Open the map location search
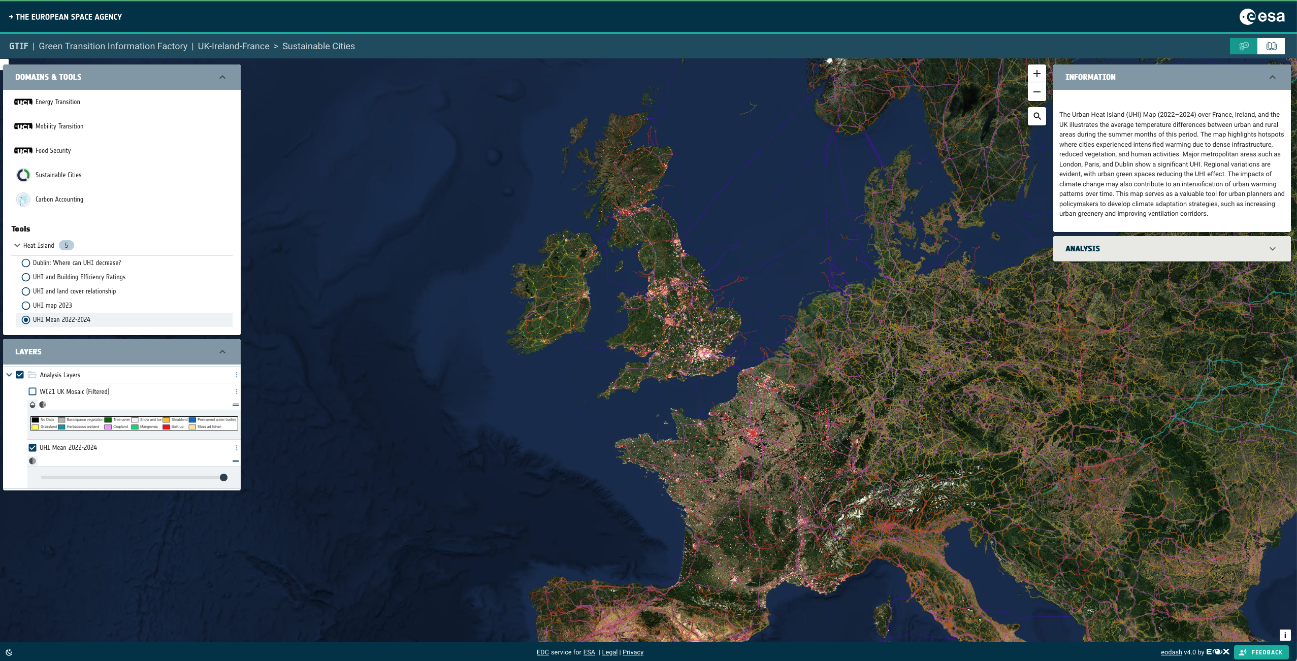The image size is (1297, 661). click(1036, 116)
